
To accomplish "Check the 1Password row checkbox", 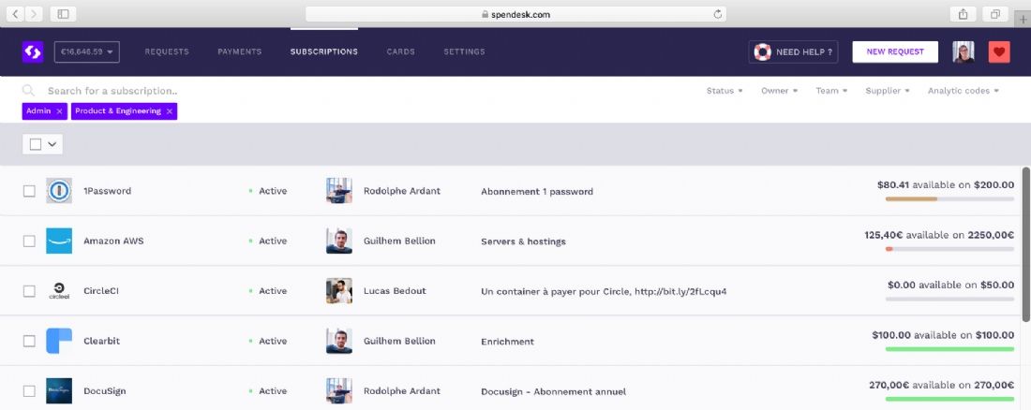I will pos(29,191).
